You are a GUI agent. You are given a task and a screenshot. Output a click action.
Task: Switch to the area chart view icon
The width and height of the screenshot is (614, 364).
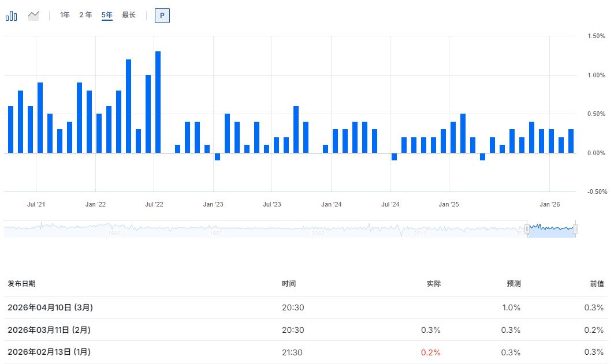point(34,16)
